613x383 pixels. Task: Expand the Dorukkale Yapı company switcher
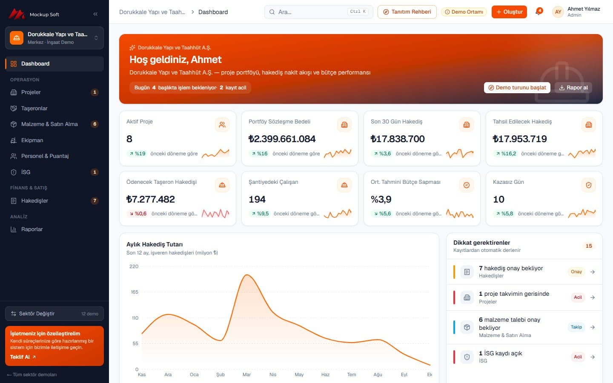pyautogui.click(x=54, y=38)
